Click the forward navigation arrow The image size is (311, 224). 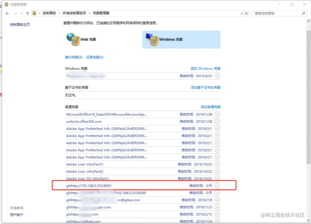pos(15,13)
